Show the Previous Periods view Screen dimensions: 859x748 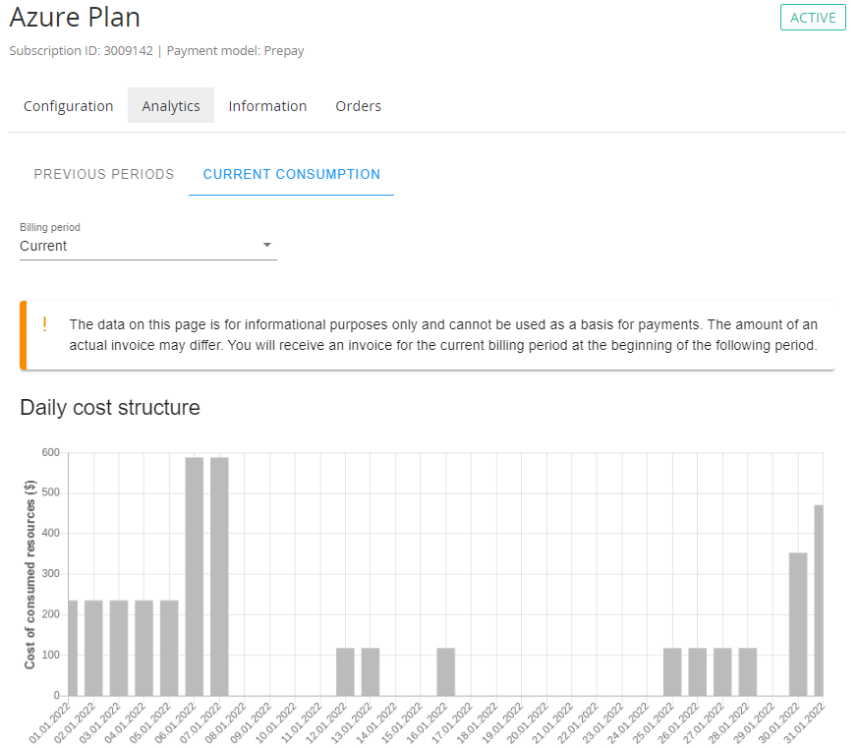click(104, 174)
